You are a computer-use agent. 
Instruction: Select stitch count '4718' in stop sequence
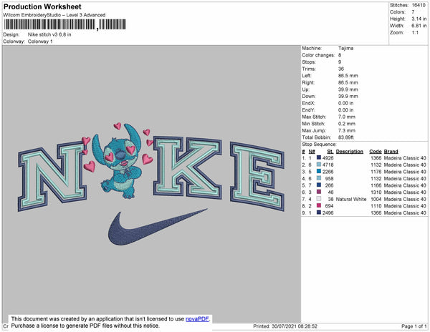[328, 165]
